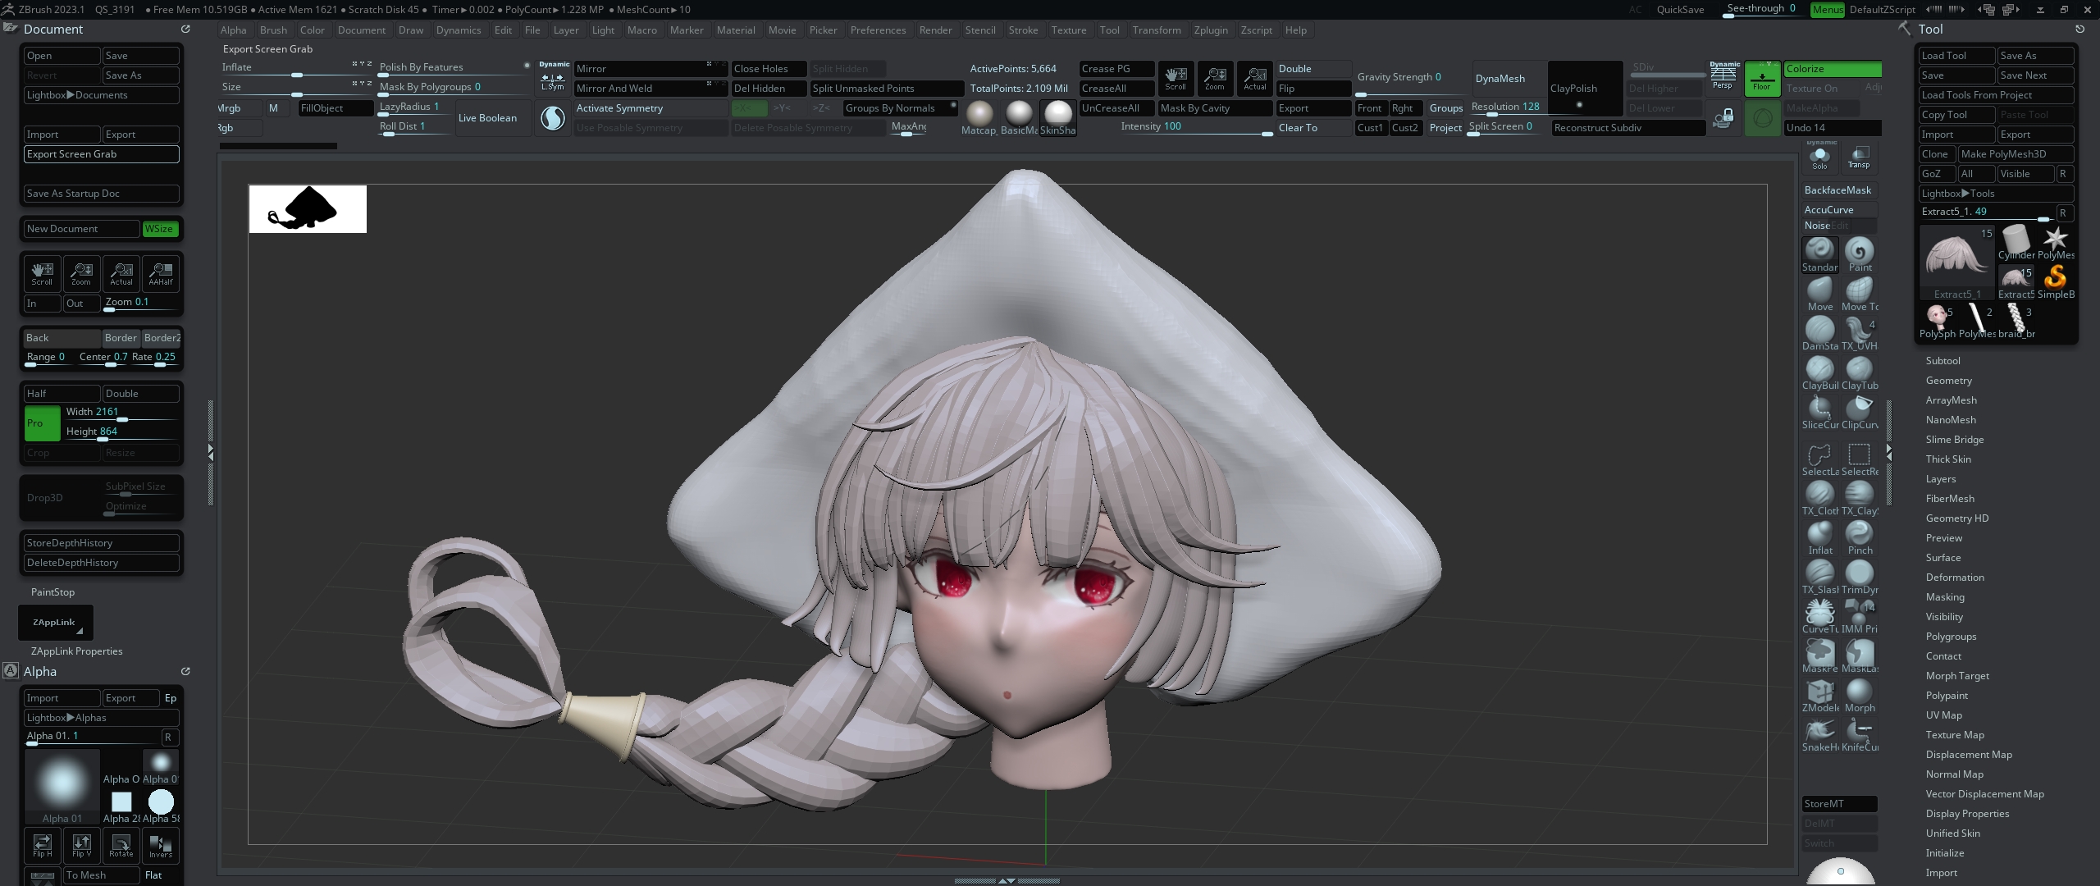Pick the KnifeCurve brush
Image resolution: width=2100 pixels, height=886 pixels.
tap(1859, 734)
